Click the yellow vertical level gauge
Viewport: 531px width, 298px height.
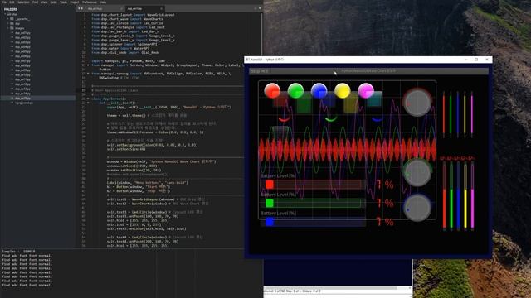465,196
